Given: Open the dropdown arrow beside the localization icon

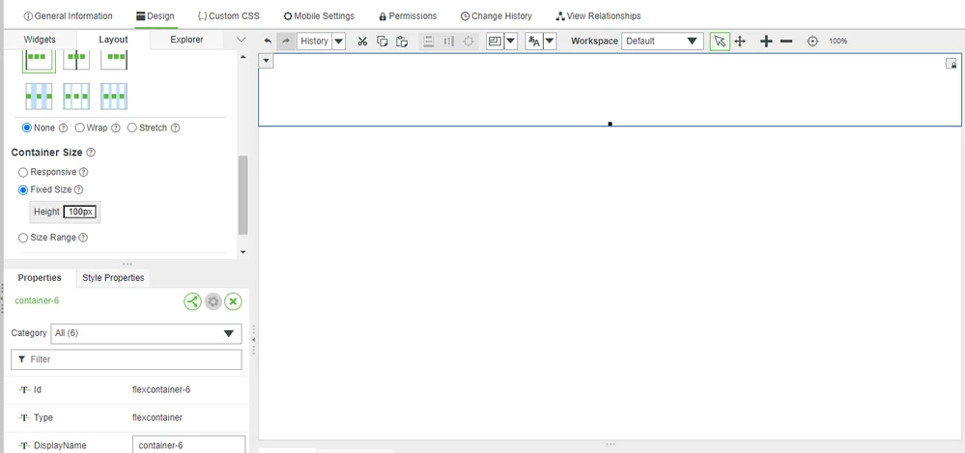Looking at the screenshot, I should pos(551,42).
